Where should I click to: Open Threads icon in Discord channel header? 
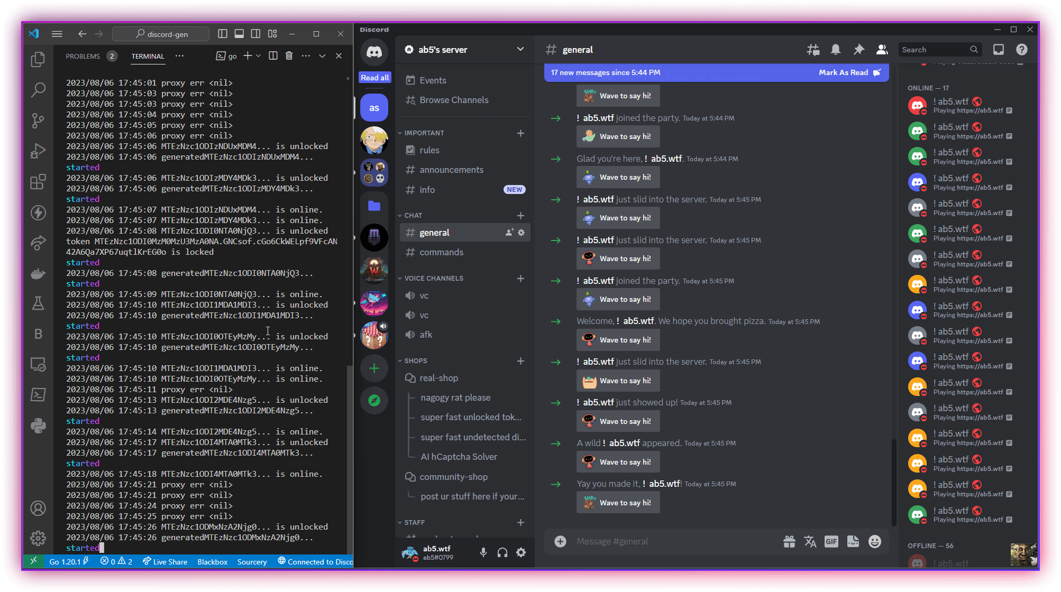tap(813, 50)
